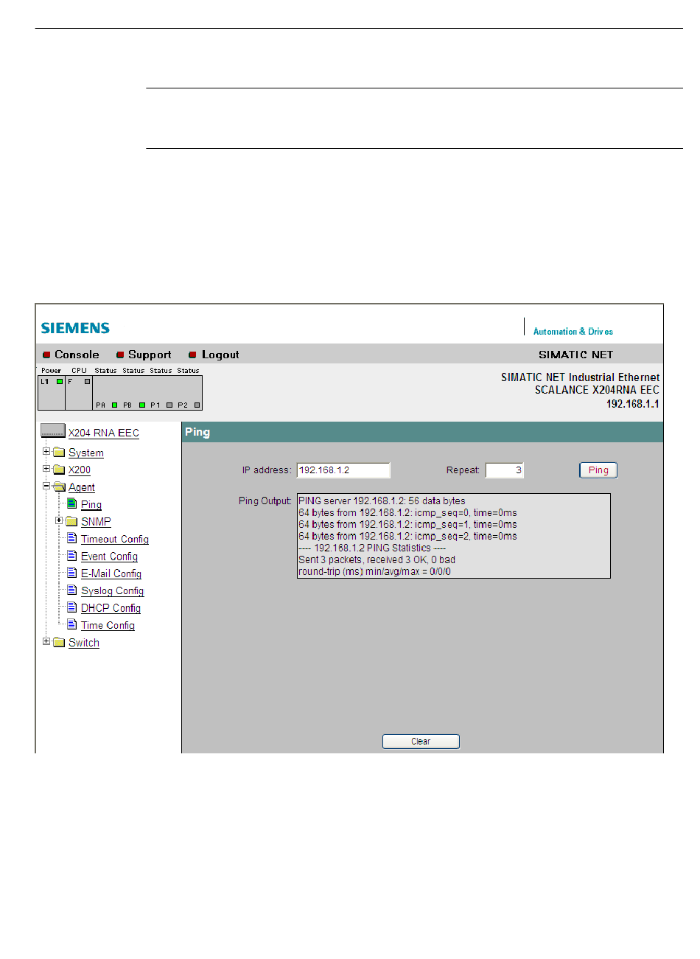Viewport: 700px width, 959px height.
Task: Open the Ping page link
Action: (91, 504)
